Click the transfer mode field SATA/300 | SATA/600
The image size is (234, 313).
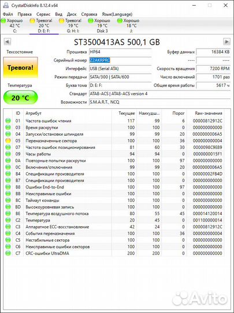pos(120,77)
